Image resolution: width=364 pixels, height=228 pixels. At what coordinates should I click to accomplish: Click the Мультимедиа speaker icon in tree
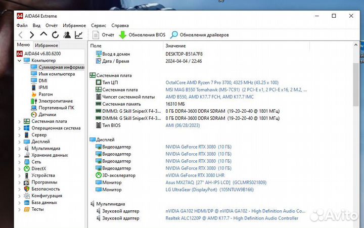27,148
